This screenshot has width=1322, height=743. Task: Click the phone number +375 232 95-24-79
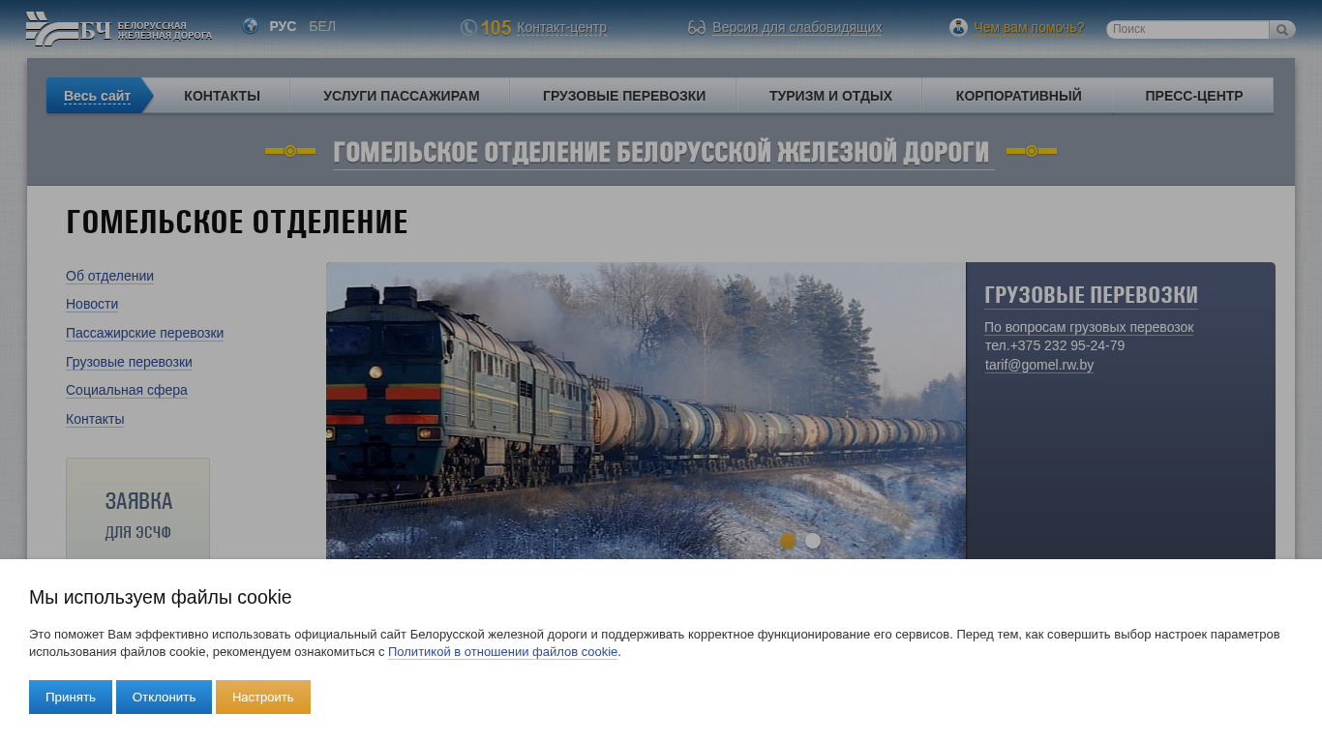click(1067, 345)
